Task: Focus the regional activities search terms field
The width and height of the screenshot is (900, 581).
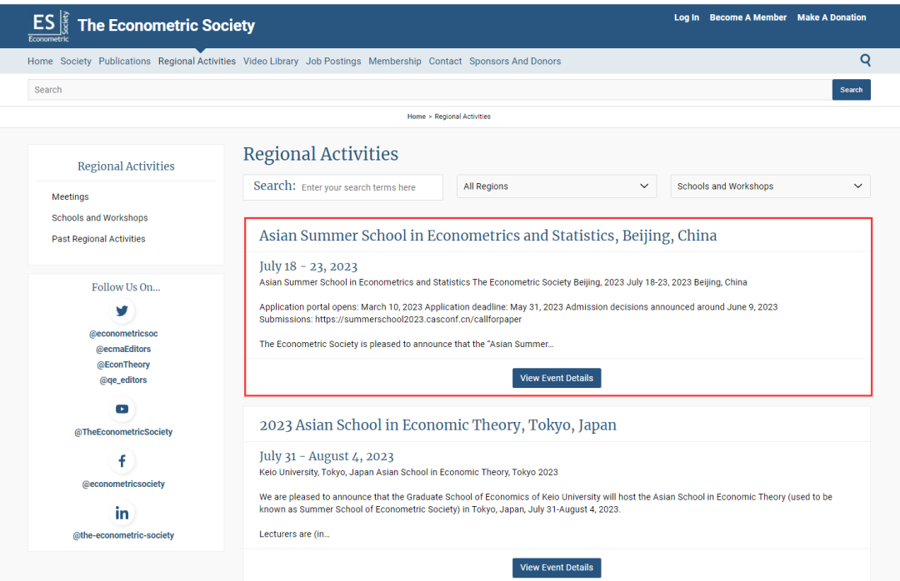Action: tap(369, 187)
